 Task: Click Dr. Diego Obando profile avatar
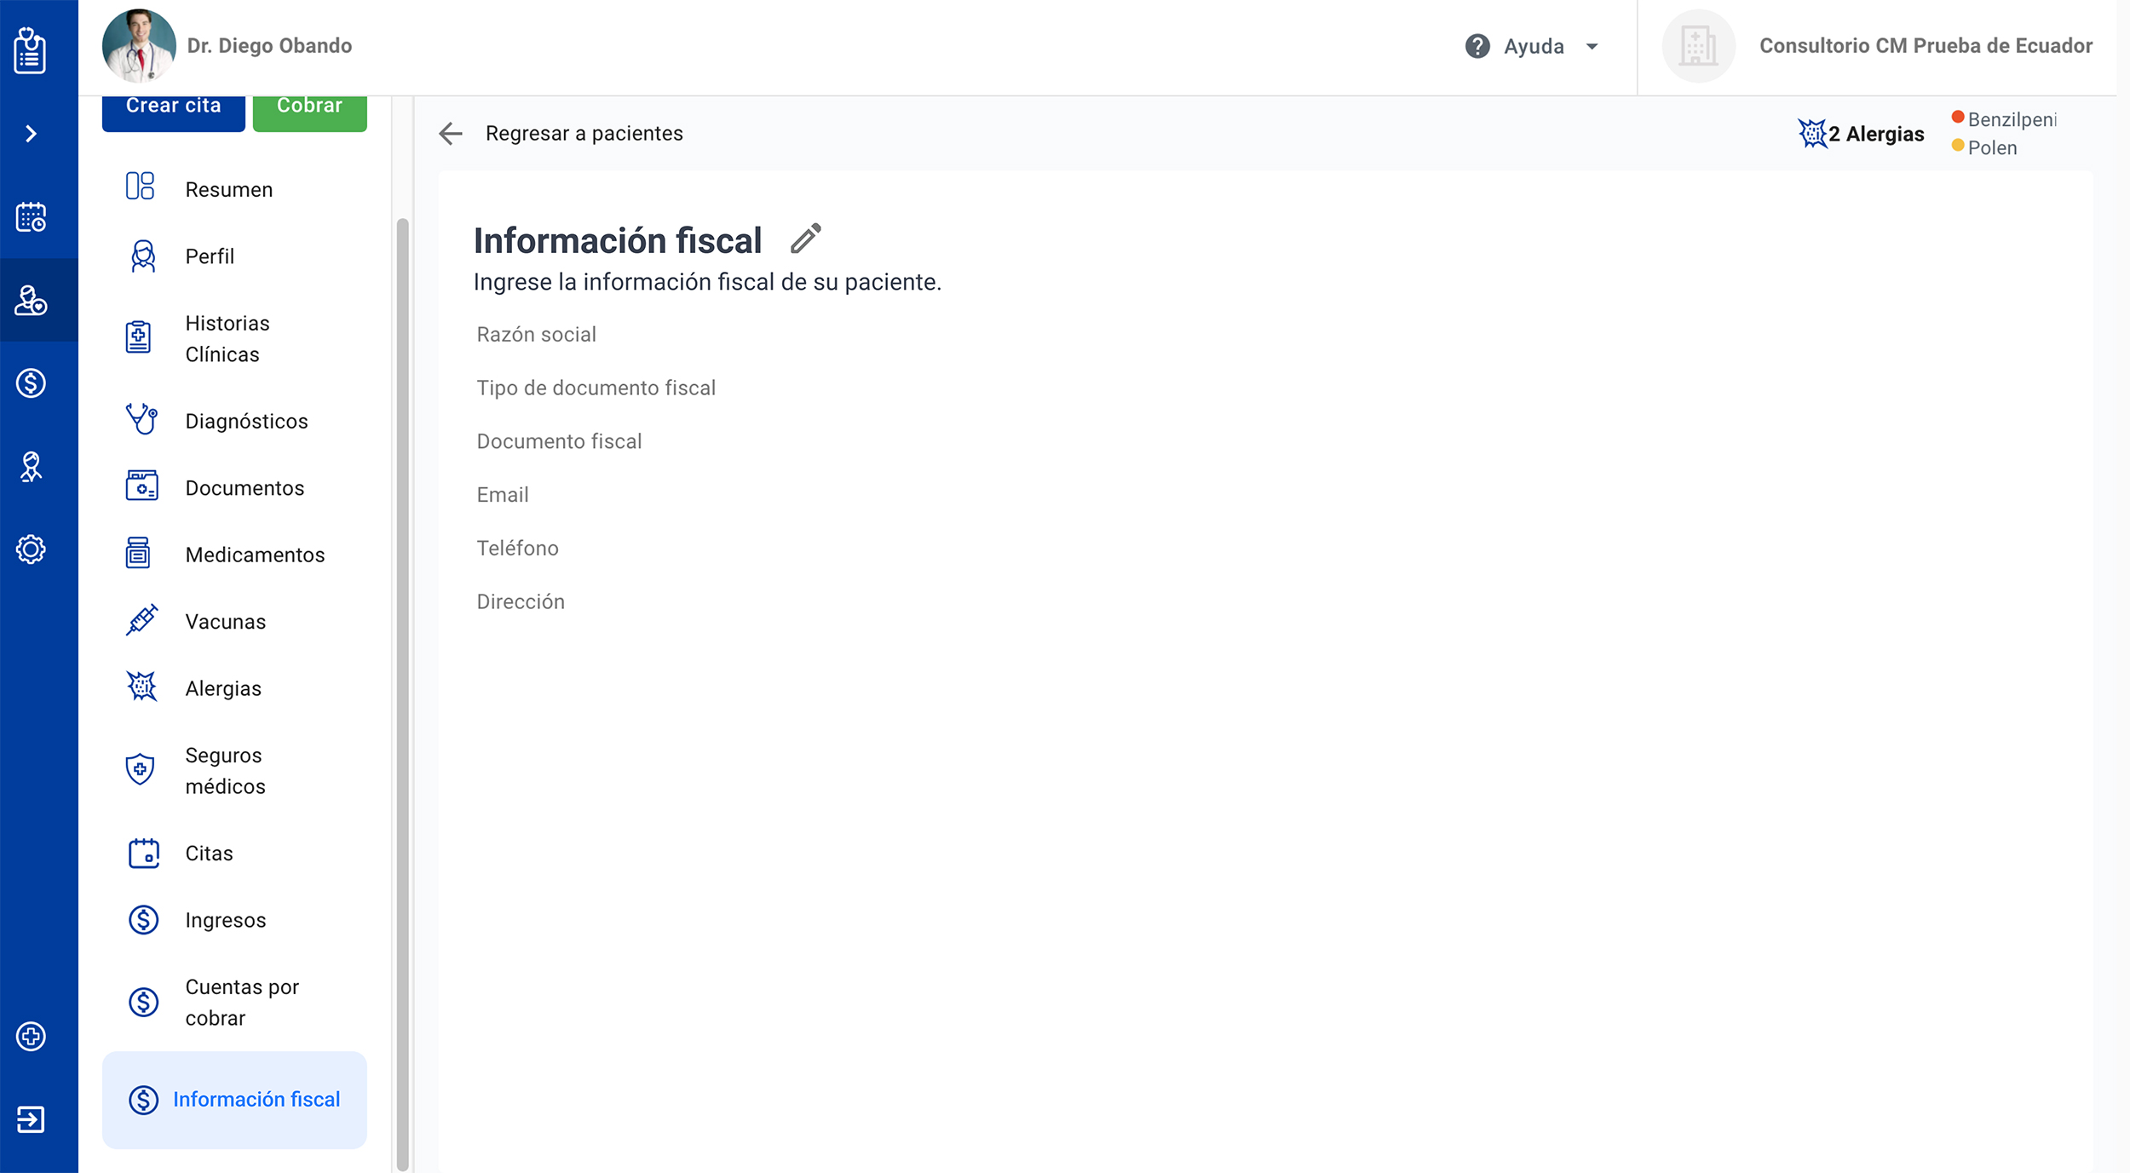click(139, 46)
